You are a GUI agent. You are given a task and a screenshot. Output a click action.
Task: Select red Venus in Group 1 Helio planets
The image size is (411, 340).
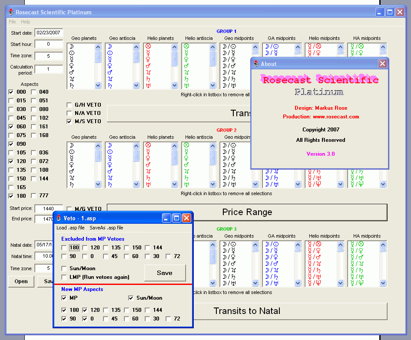(x=148, y=59)
